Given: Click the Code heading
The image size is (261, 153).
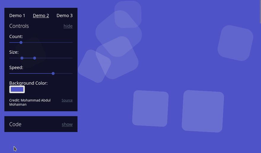Looking at the screenshot, I should [x=15, y=124].
